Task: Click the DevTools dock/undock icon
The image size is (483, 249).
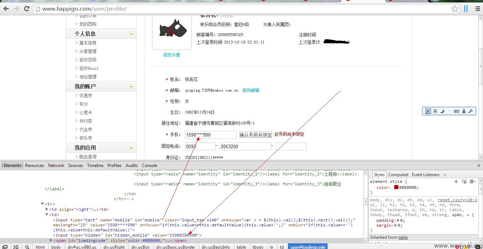Action: click(5, 247)
